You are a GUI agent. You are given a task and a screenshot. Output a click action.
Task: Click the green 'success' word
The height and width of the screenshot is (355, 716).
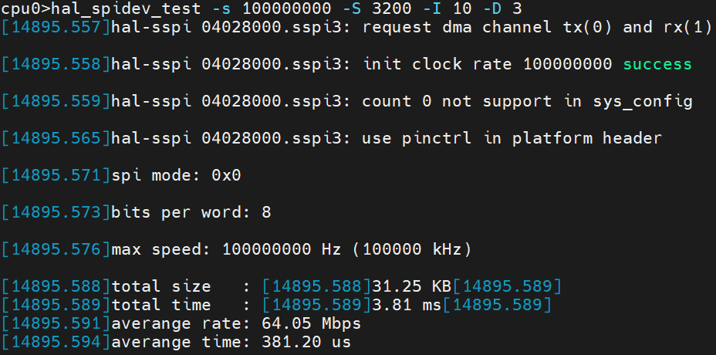pos(657,65)
